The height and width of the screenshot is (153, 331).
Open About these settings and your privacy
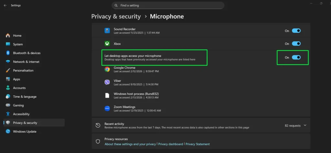click(x=130, y=144)
